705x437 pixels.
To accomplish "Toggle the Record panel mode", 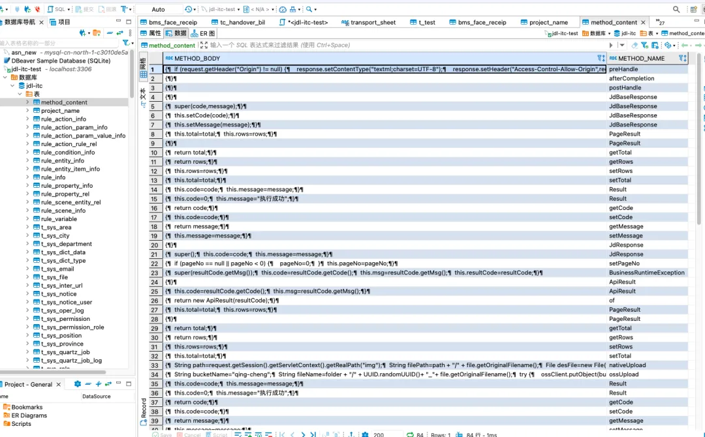I will tap(144, 412).
